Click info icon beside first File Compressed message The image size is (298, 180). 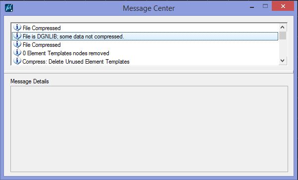click(x=17, y=28)
